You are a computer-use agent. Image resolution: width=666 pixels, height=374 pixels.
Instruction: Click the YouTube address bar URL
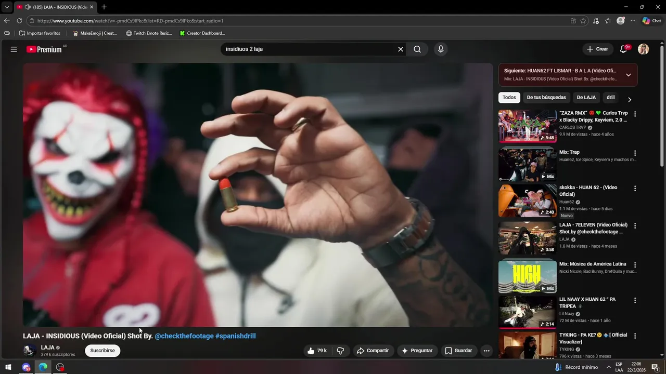(130, 21)
